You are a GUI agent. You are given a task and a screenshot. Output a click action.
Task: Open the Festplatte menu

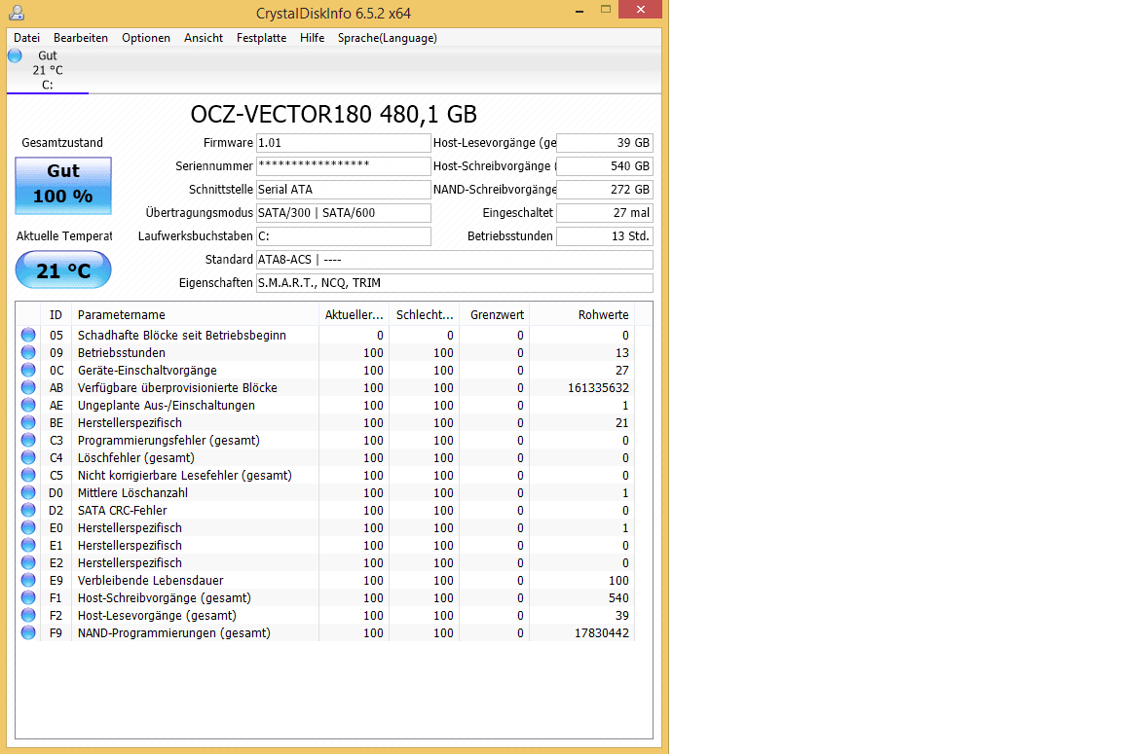click(x=261, y=38)
